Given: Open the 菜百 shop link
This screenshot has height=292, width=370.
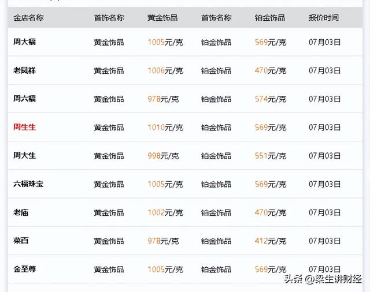Looking at the screenshot, I should (x=21, y=241).
